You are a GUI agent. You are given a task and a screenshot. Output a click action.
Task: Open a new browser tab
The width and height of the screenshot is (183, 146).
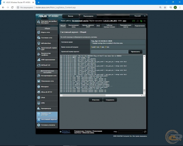pyautogui.click(x=38, y=2)
